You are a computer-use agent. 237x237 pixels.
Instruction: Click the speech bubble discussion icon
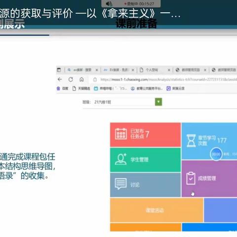click(x=120, y=184)
